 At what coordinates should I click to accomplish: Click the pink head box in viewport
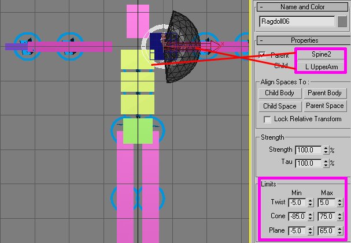pos(138,21)
